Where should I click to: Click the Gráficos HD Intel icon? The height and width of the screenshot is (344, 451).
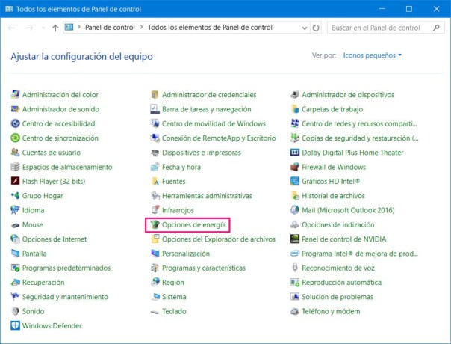pyautogui.click(x=294, y=181)
